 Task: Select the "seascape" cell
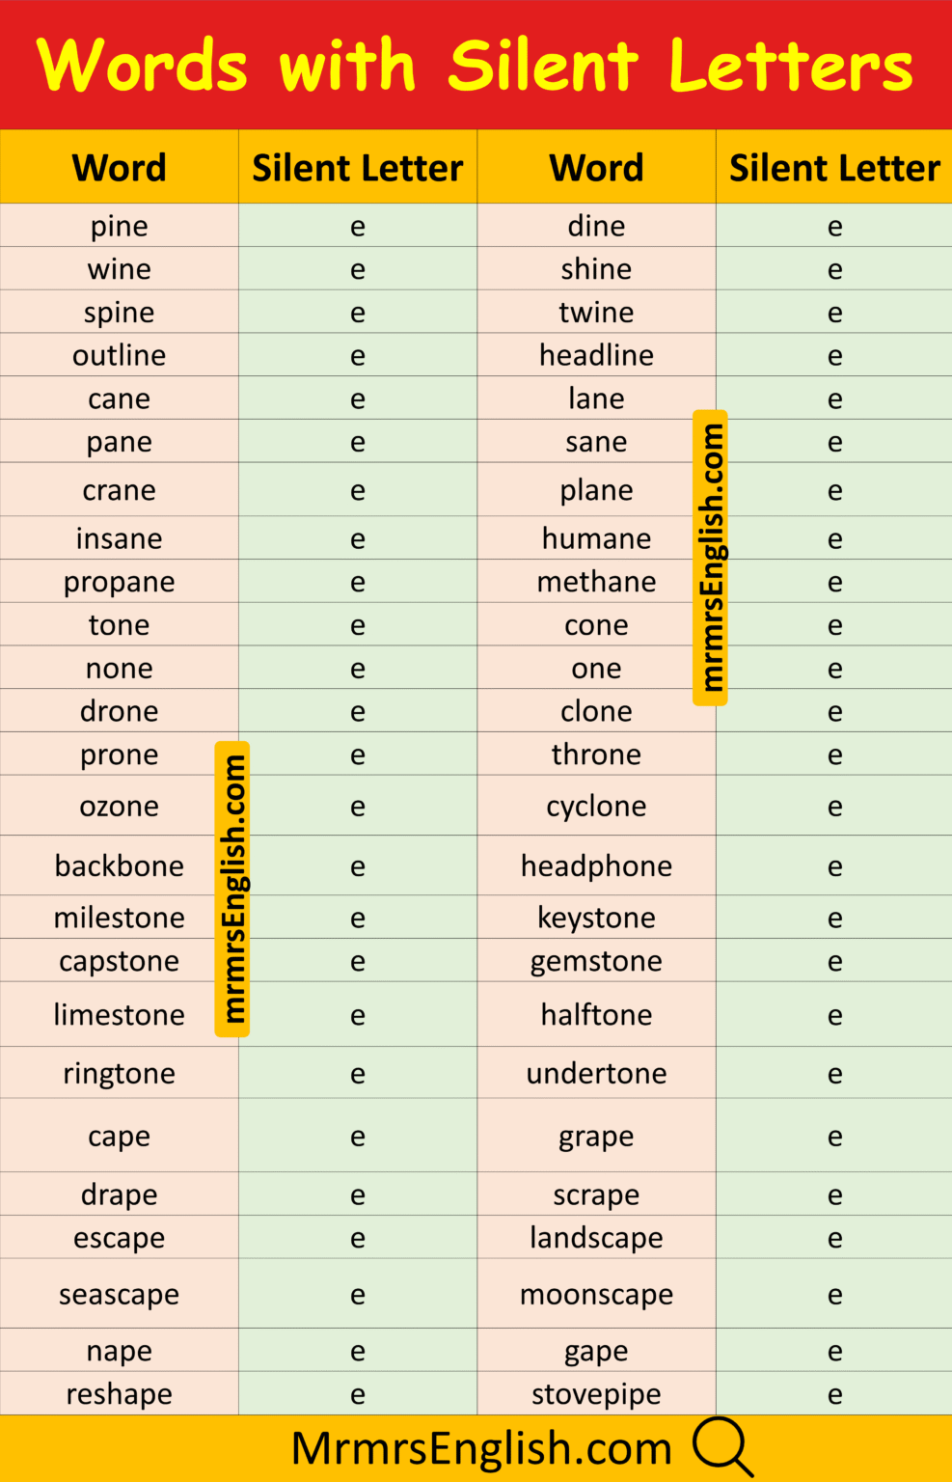[119, 1294]
